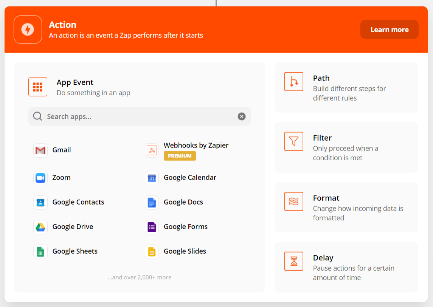Choose the Google Contacts icon
Image resolution: width=433 pixels, height=307 pixels.
point(40,202)
